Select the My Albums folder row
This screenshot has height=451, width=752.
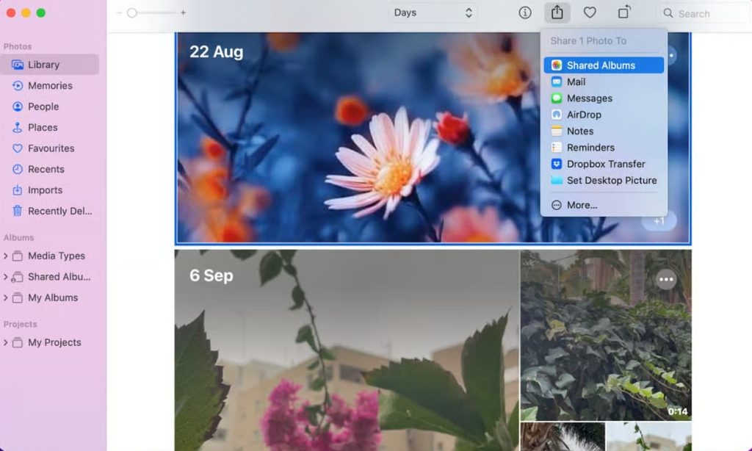[x=50, y=298]
